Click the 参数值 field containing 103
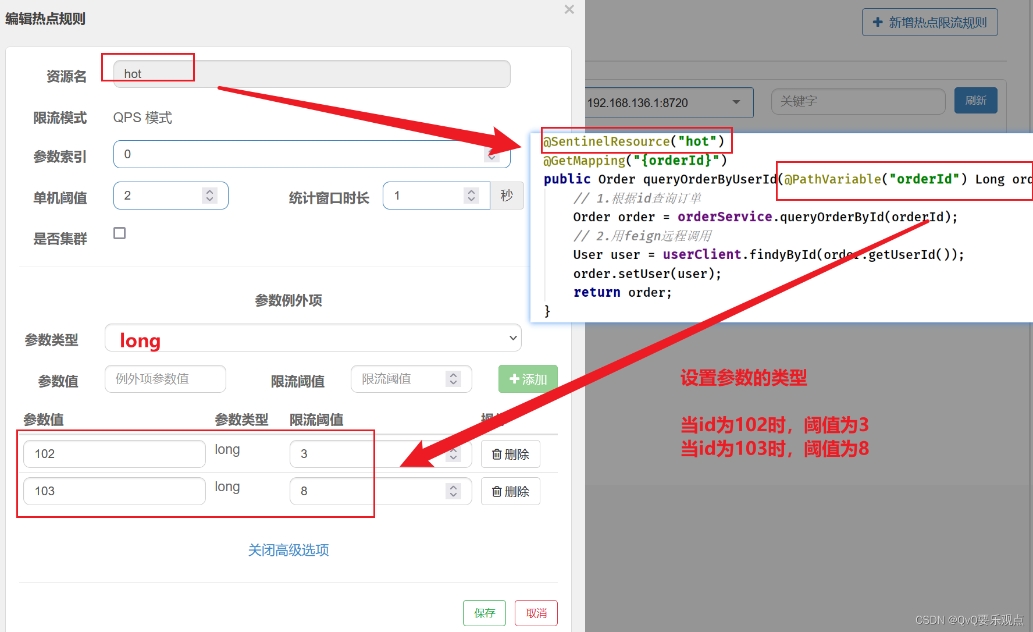 (x=115, y=491)
